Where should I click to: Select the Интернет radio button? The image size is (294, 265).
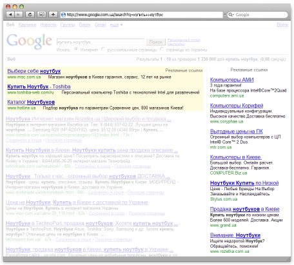[x=76, y=49]
